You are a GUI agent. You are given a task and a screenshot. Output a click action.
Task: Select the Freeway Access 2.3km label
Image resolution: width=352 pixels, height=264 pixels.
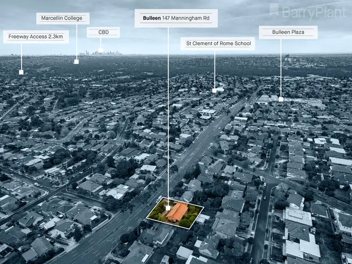click(36, 37)
